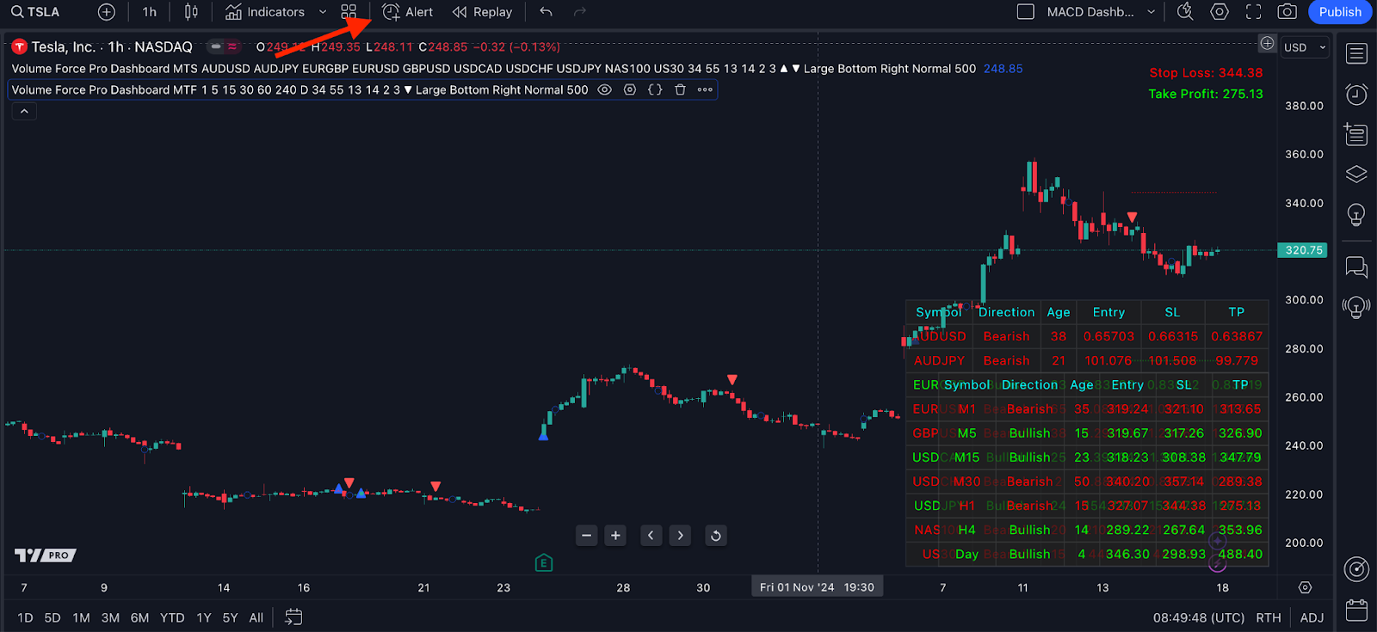Open candlestick chart type selector
Screen dimensions: 1377x632
pos(191,12)
